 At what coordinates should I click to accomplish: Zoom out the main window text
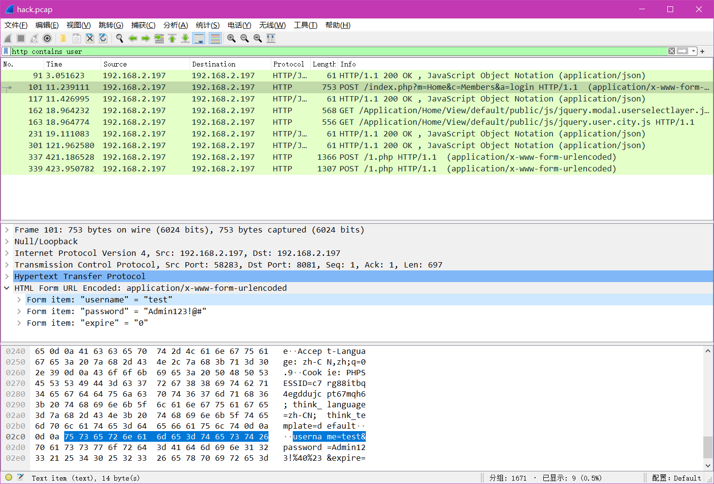pyautogui.click(x=245, y=38)
